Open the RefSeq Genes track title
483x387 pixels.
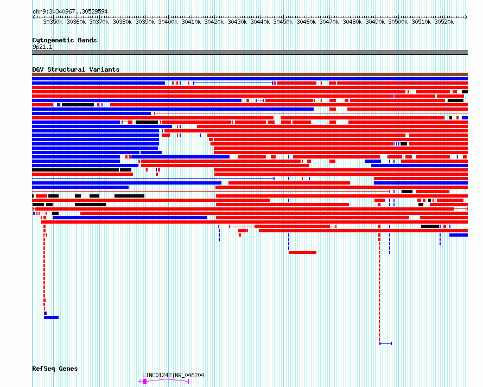point(55,369)
